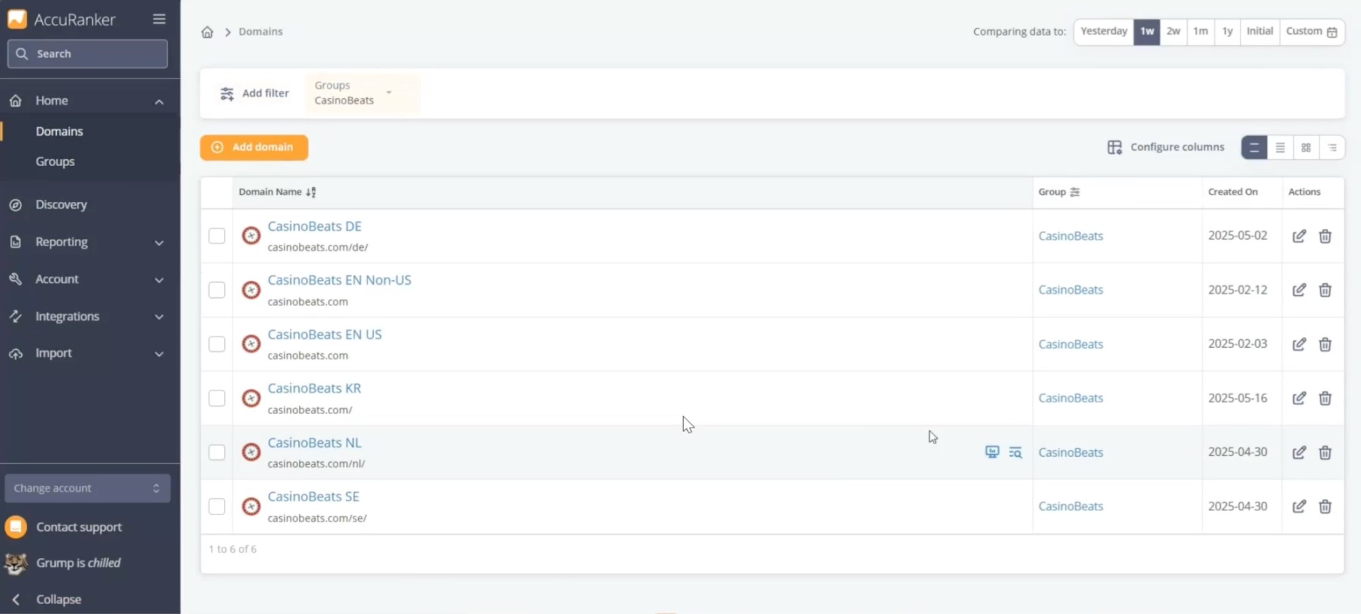Click the Add filter sliders icon
This screenshot has height=614, width=1361.
click(227, 94)
